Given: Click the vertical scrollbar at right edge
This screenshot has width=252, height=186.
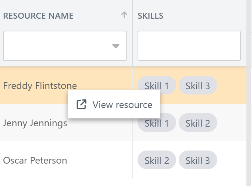Looking at the screenshot, I should pos(249,93).
